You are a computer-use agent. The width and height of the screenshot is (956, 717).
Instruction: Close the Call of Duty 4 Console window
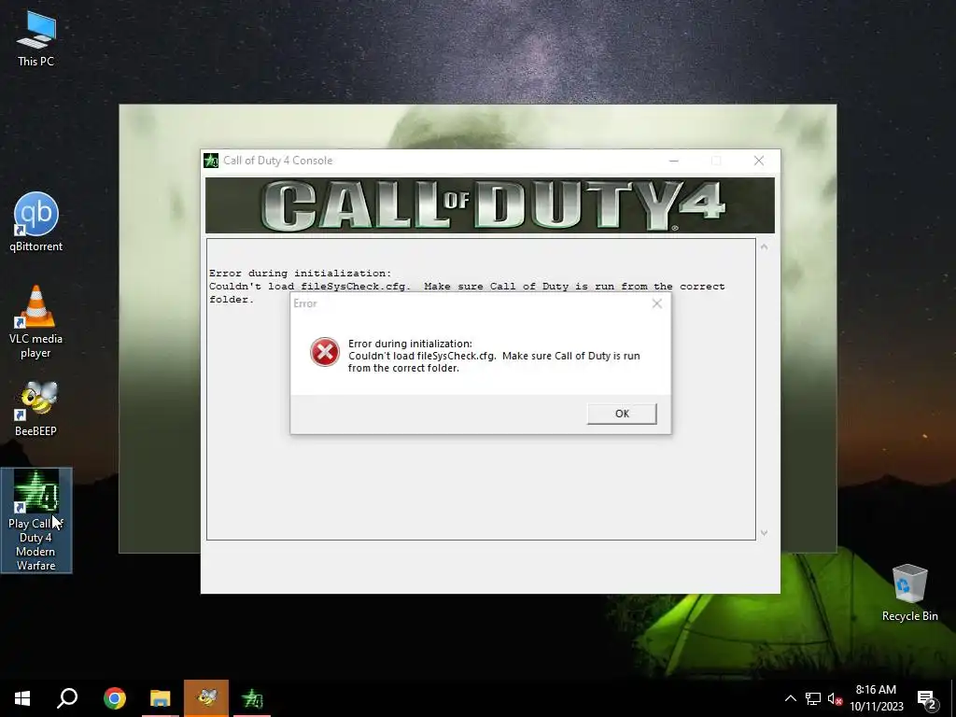coord(758,161)
